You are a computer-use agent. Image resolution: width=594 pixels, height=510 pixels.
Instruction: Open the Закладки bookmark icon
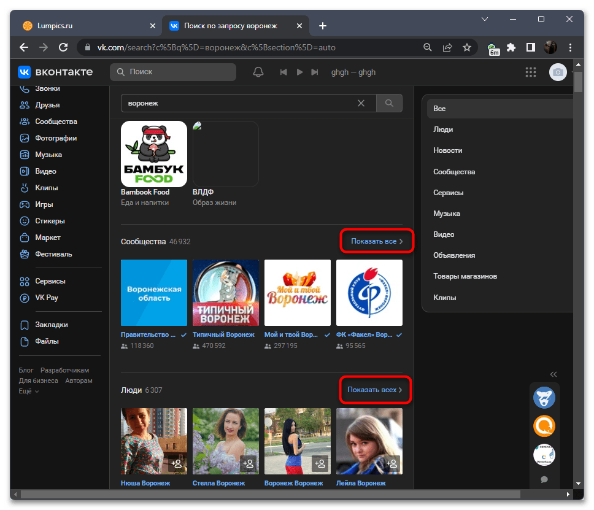(25, 325)
